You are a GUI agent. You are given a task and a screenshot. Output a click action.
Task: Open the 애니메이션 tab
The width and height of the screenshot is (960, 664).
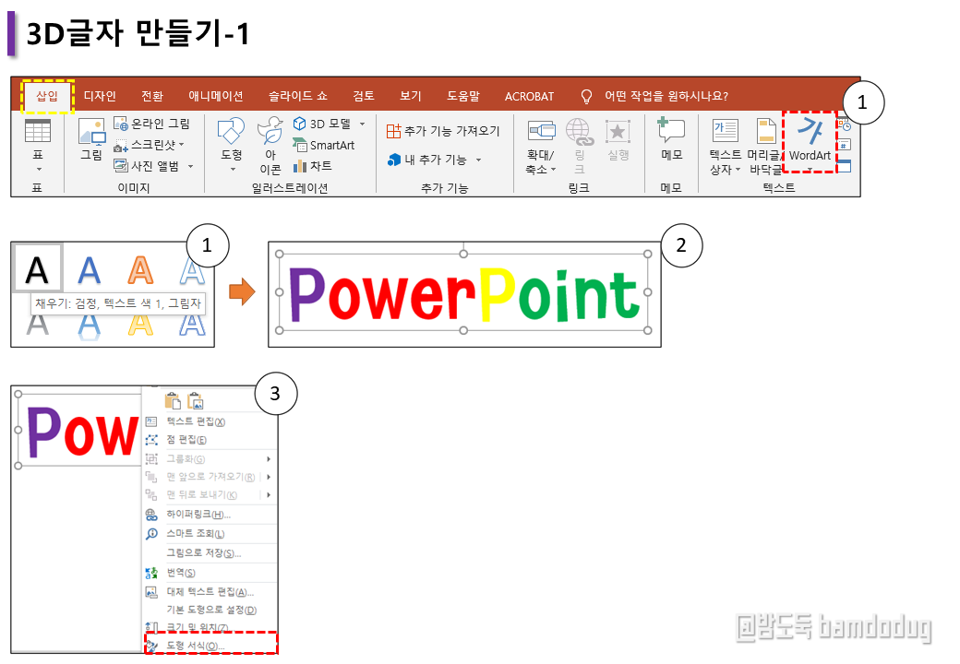[215, 96]
